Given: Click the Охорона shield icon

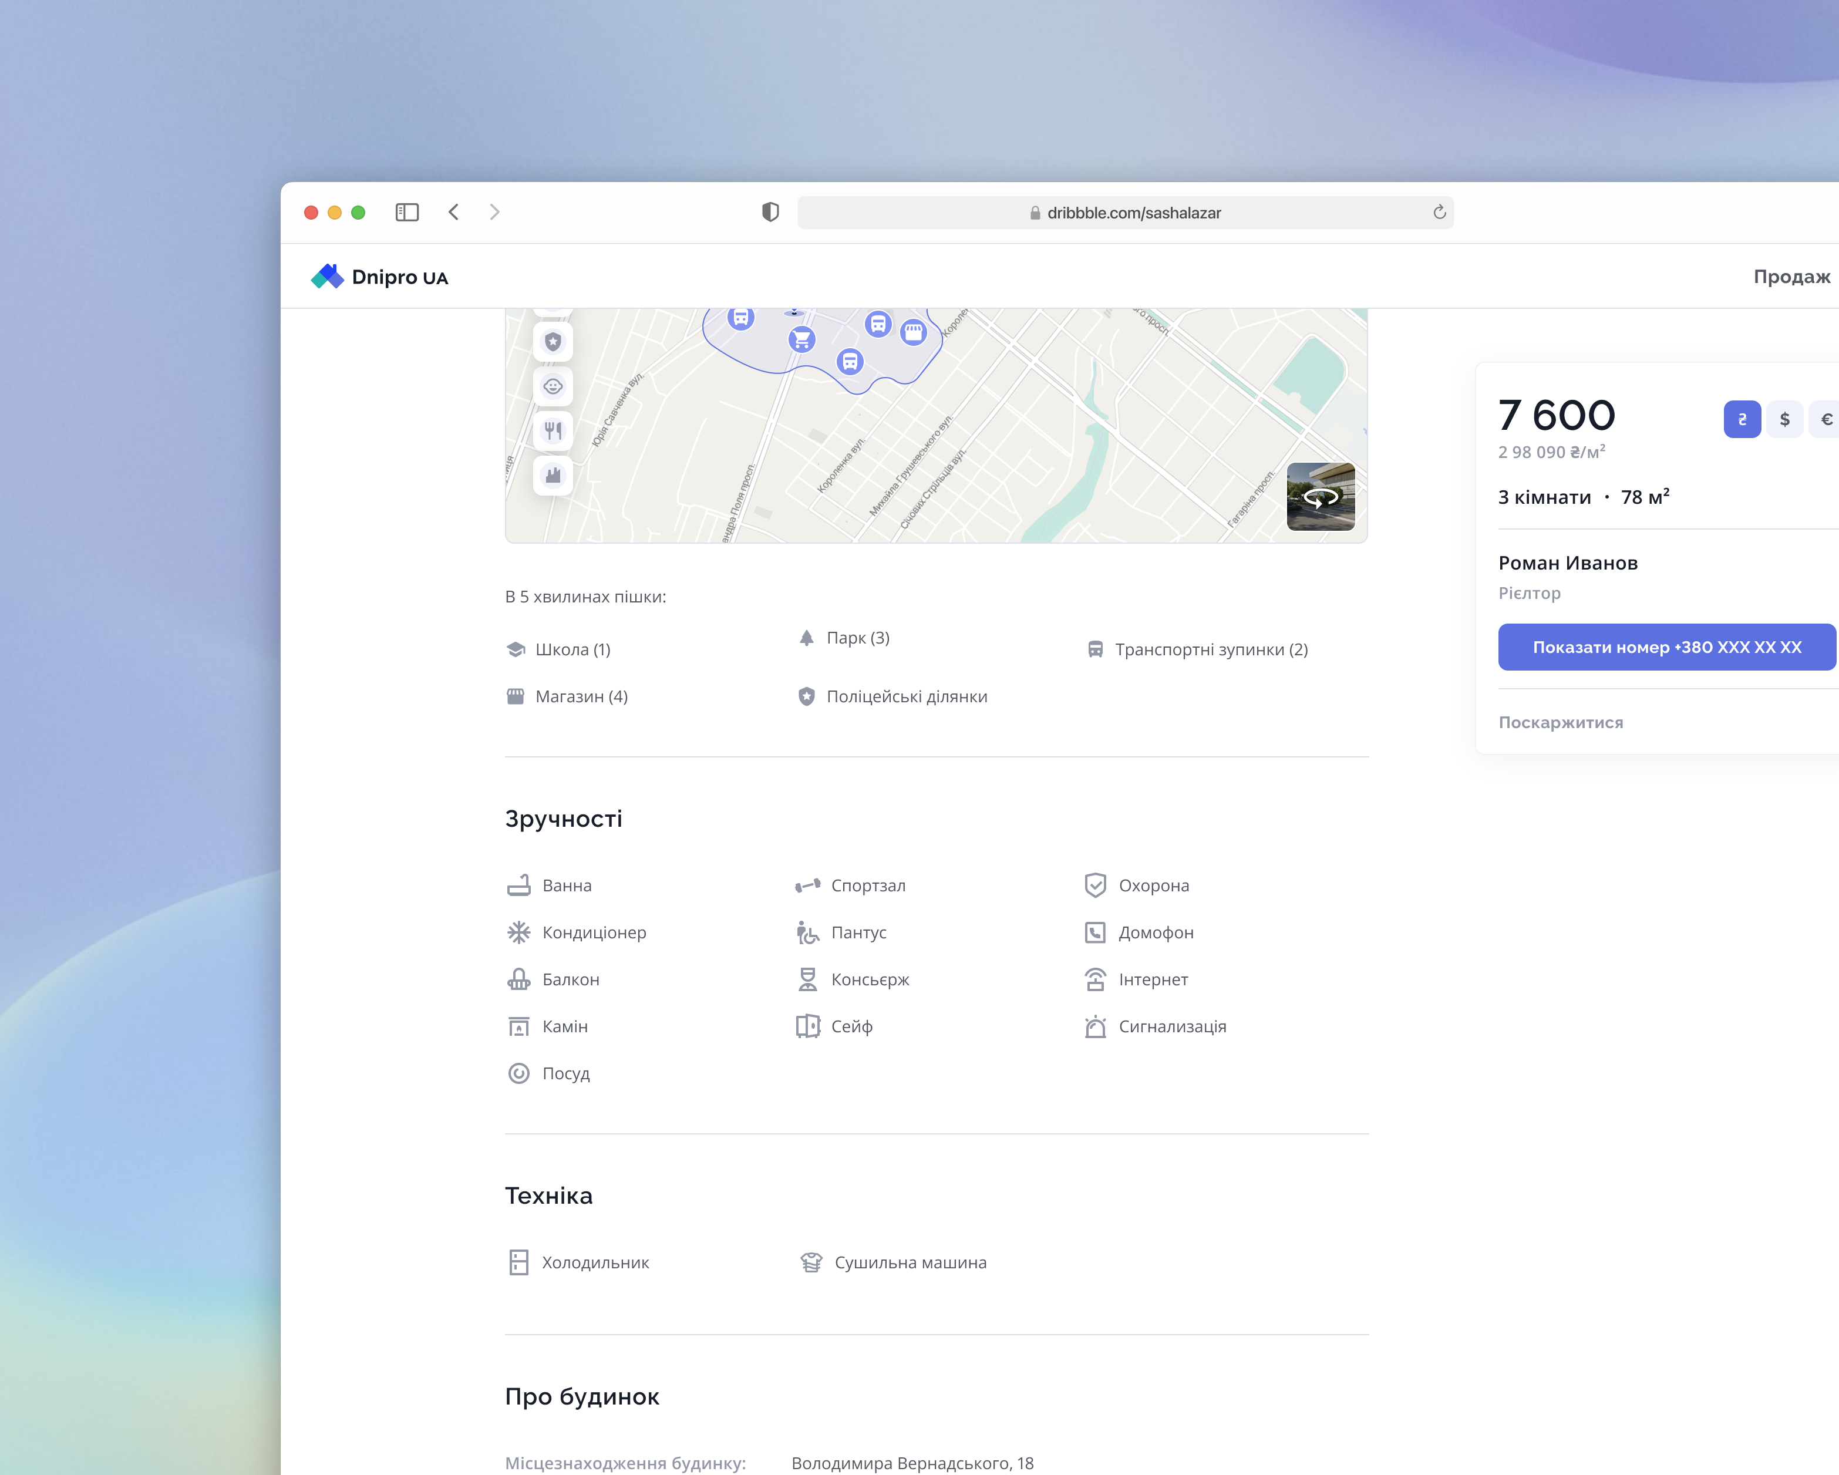Looking at the screenshot, I should pyautogui.click(x=1095, y=885).
